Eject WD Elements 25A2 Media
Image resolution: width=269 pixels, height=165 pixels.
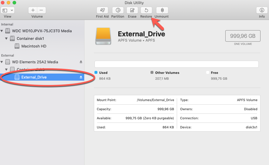click(81, 62)
